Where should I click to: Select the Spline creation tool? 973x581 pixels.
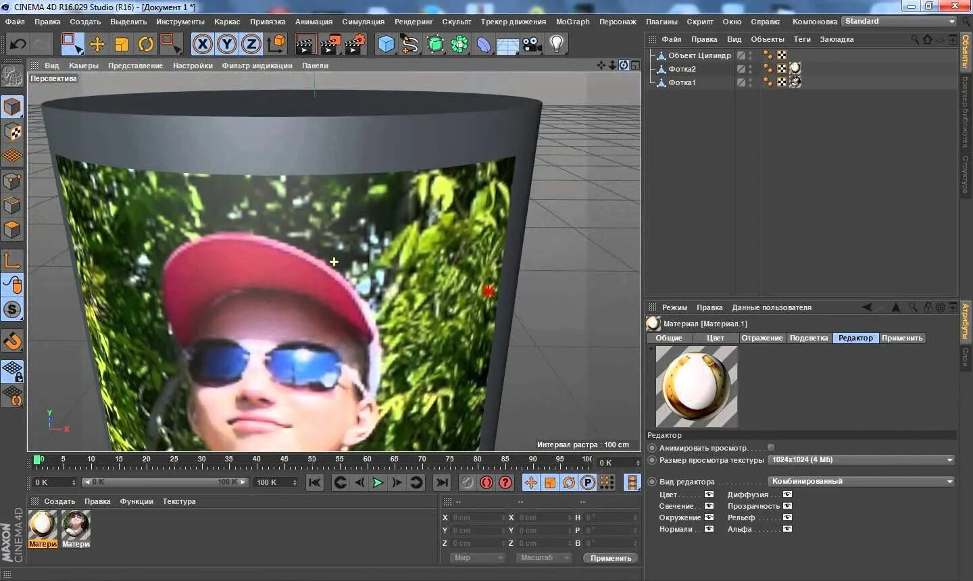tap(411, 44)
